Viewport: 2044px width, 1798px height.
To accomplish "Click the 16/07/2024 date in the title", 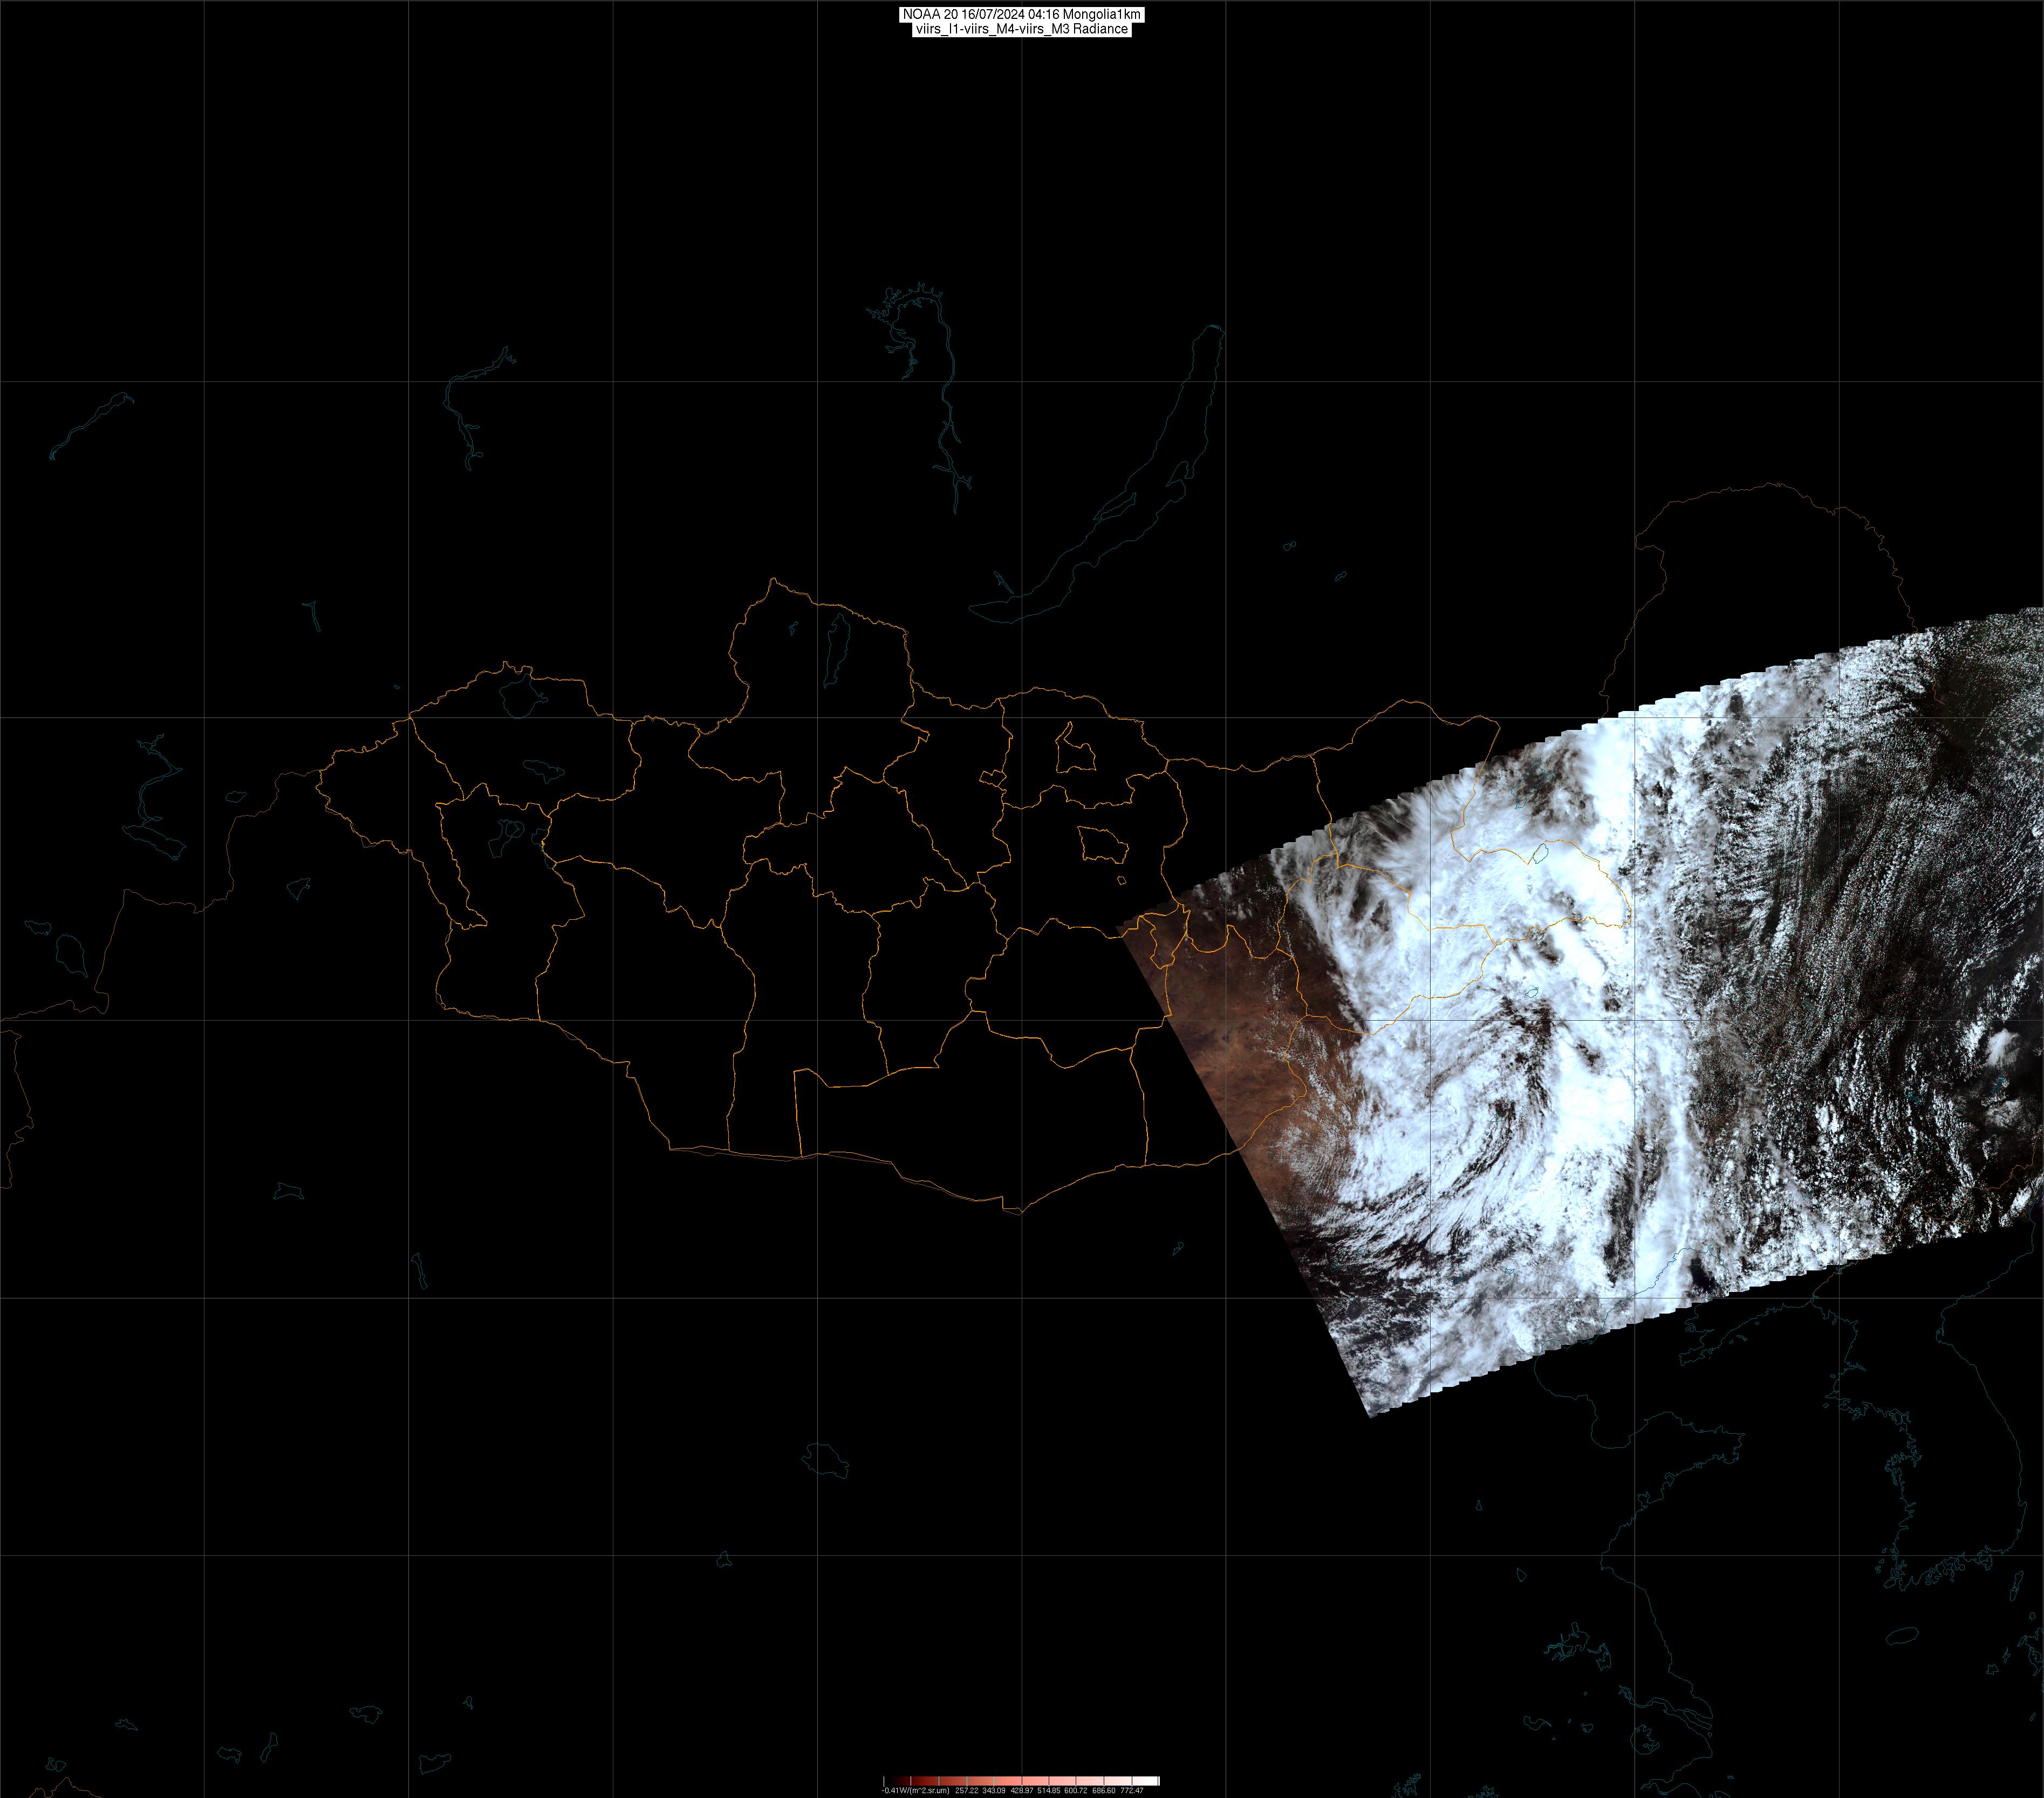I will 994,15.
